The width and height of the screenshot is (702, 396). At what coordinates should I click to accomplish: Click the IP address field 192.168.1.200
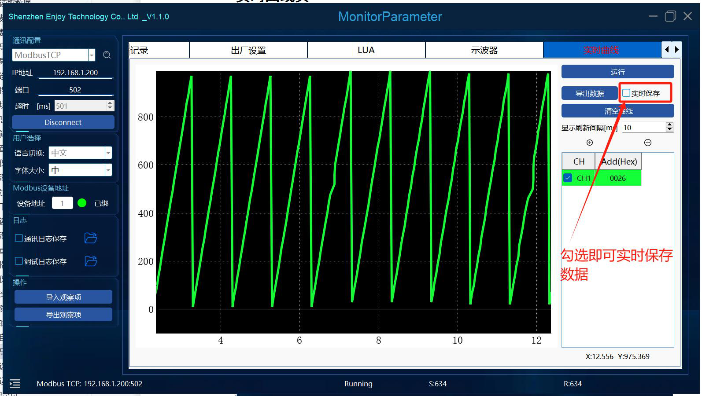pos(76,73)
